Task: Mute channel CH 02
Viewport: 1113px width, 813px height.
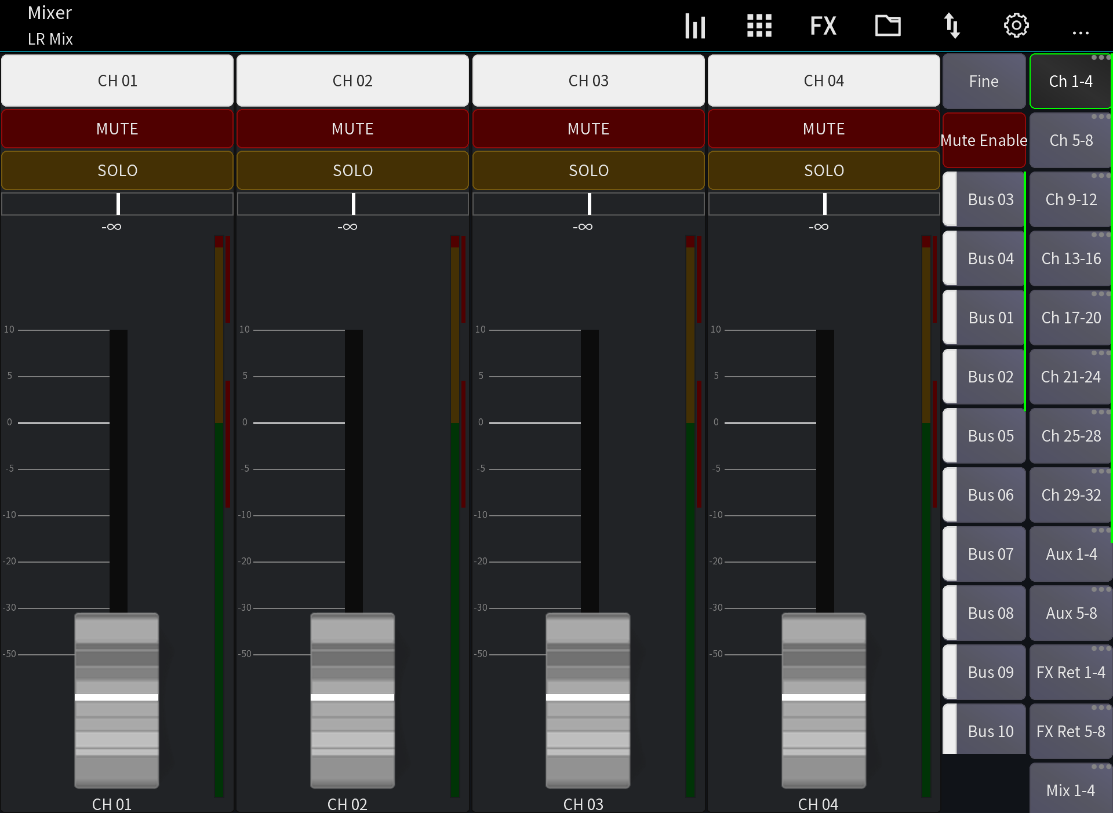Action: tap(352, 129)
